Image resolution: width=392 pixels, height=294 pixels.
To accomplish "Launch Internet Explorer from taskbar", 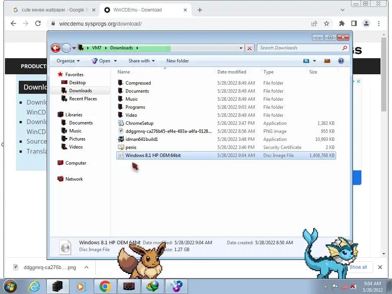I will [34, 286].
